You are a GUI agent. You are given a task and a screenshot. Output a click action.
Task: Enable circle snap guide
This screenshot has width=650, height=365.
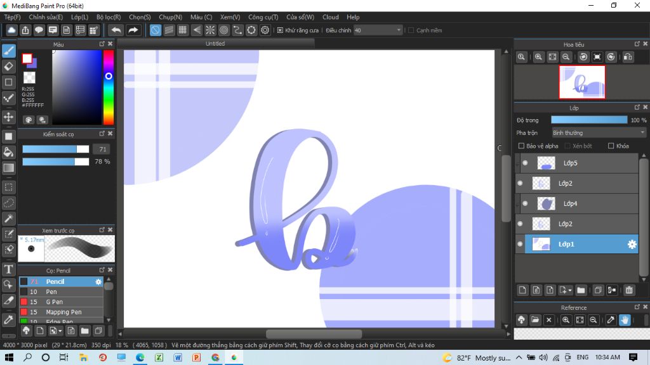(x=224, y=30)
